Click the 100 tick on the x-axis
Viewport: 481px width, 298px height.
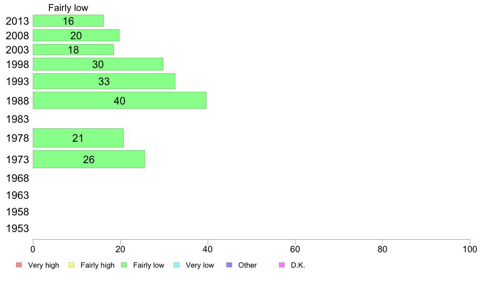[470, 249]
